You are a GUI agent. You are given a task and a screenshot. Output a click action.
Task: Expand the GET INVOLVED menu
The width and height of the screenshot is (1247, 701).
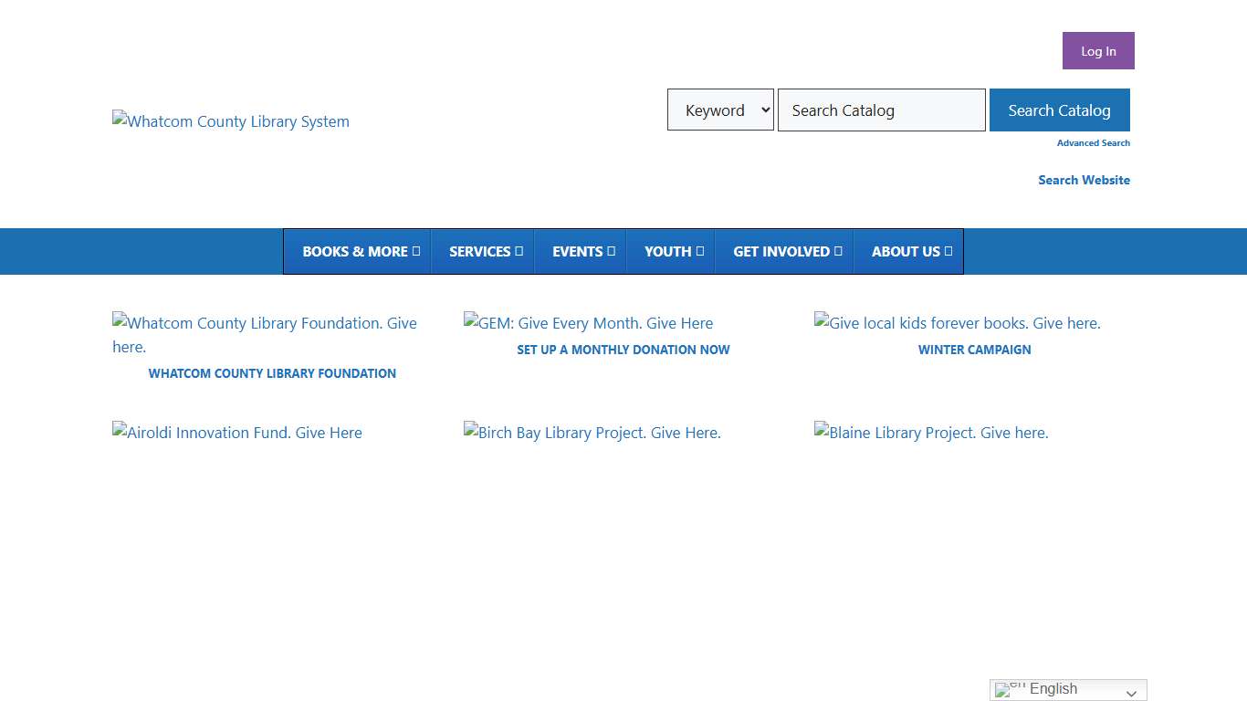click(x=786, y=251)
